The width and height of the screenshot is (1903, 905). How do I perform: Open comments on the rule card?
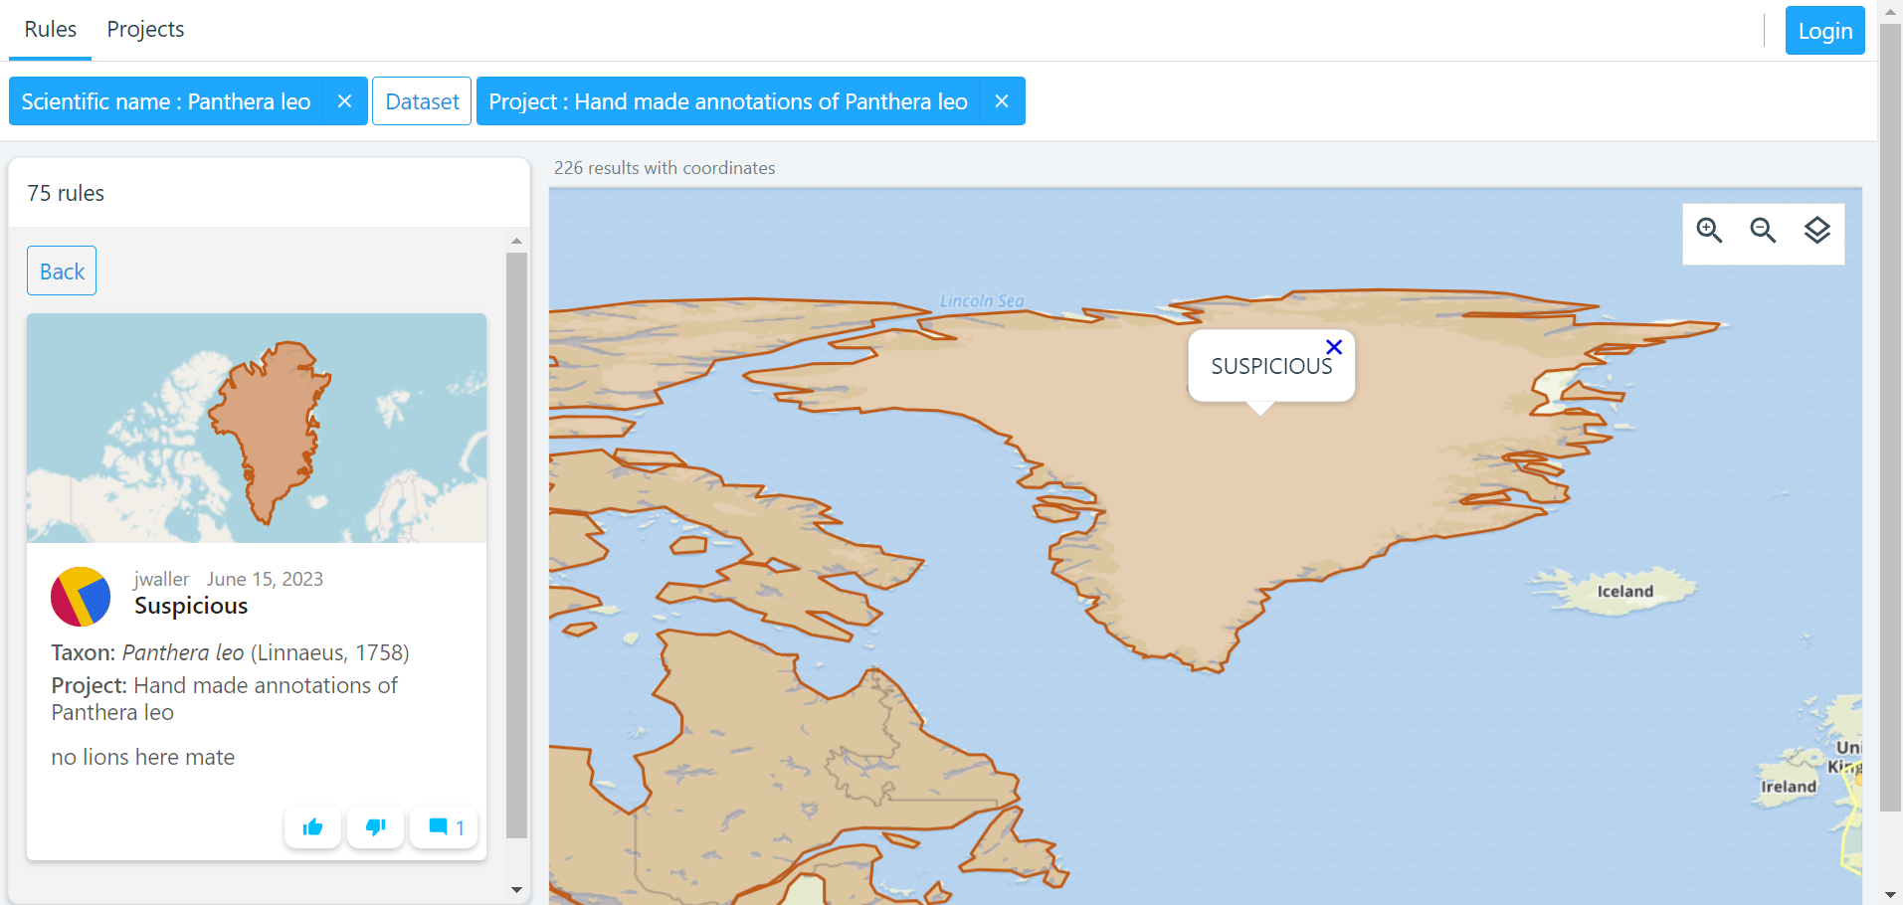pos(445,827)
